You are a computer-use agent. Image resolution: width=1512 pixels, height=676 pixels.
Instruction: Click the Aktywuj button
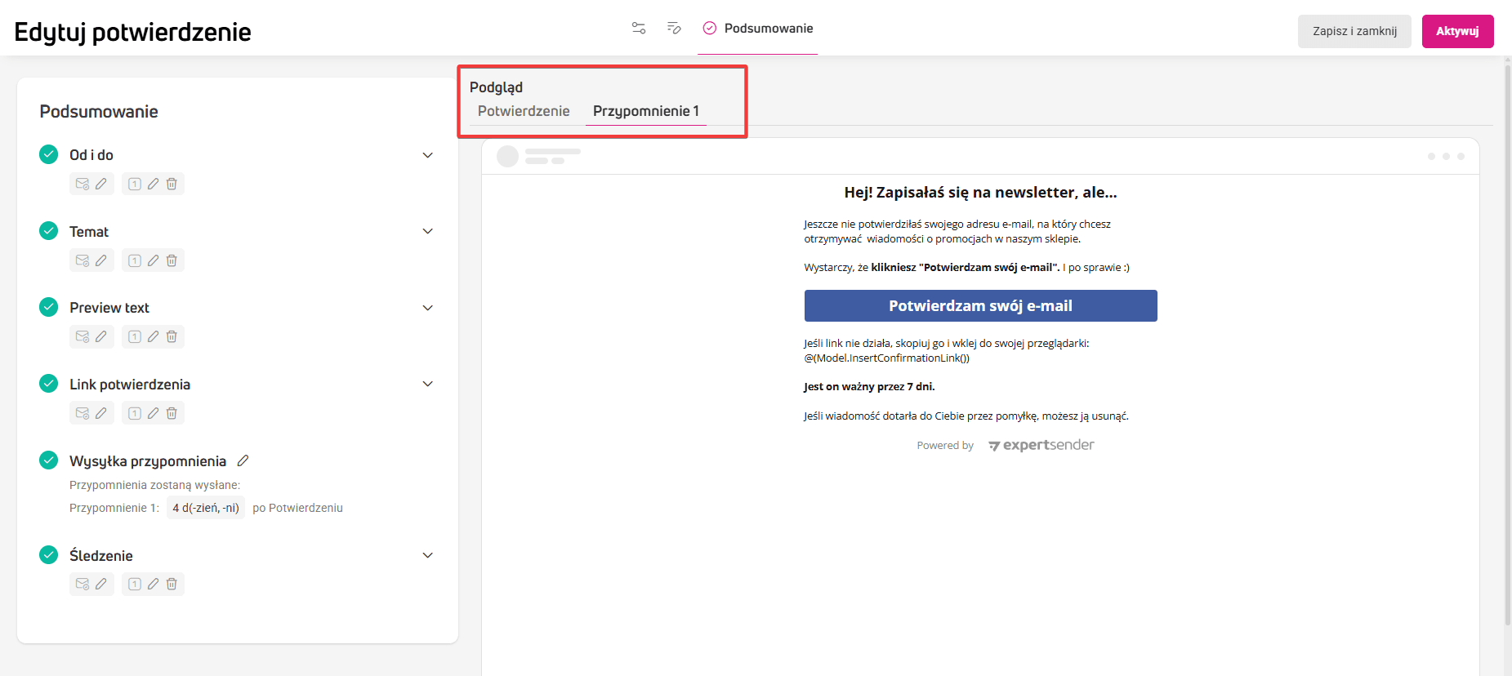pos(1457,31)
